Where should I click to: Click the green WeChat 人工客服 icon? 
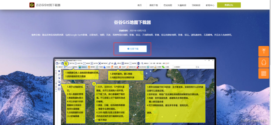point(163,67)
